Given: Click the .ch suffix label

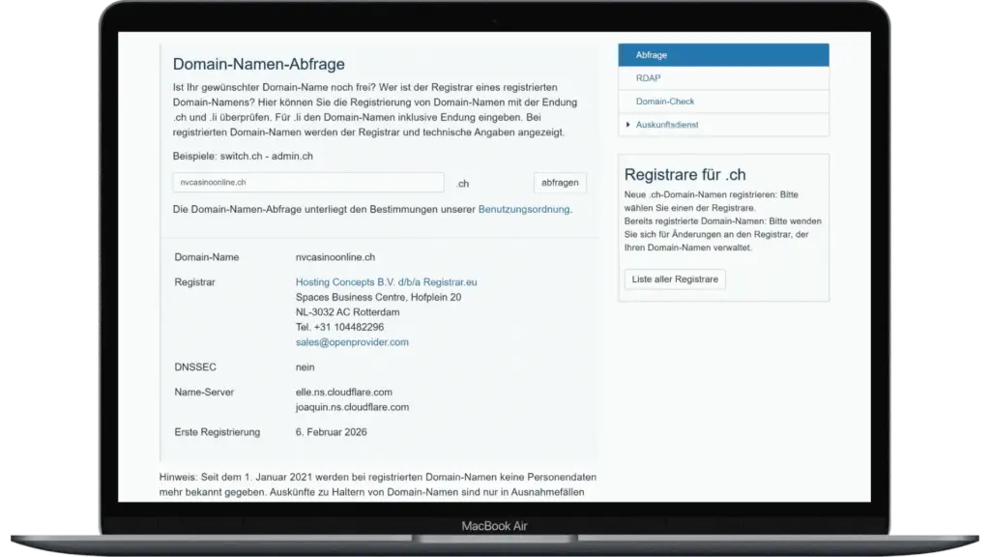Looking at the screenshot, I should coord(463,184).
